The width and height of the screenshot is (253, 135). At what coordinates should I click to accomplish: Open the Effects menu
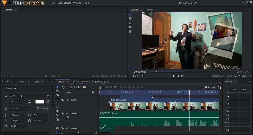(67, 3)
